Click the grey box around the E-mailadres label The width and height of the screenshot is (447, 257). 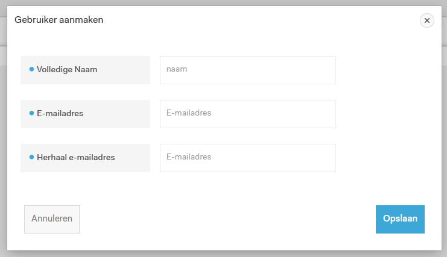[85, 114]
